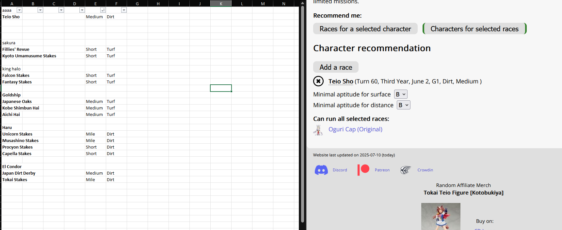Select the 'Fillies' Revue' cell
562x230 pixels.
pyautogui.click(x=12, y=49)
